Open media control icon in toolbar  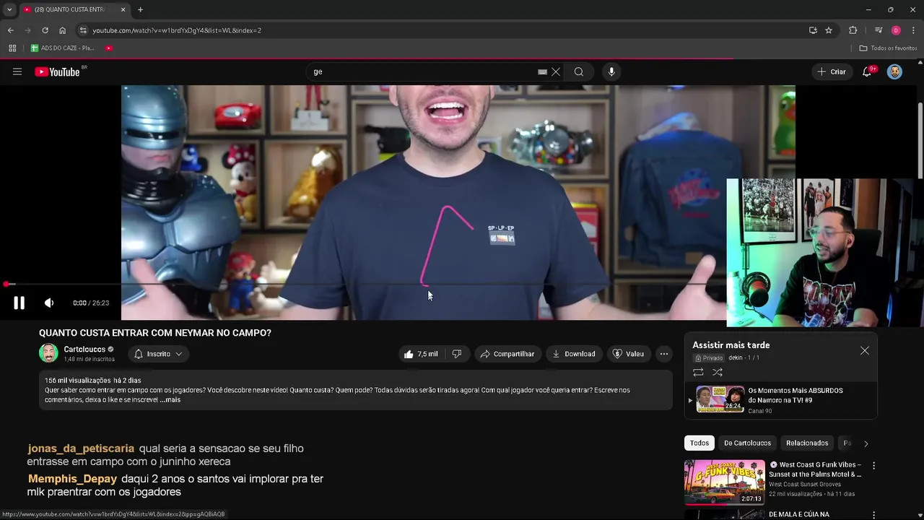(879, 30)
